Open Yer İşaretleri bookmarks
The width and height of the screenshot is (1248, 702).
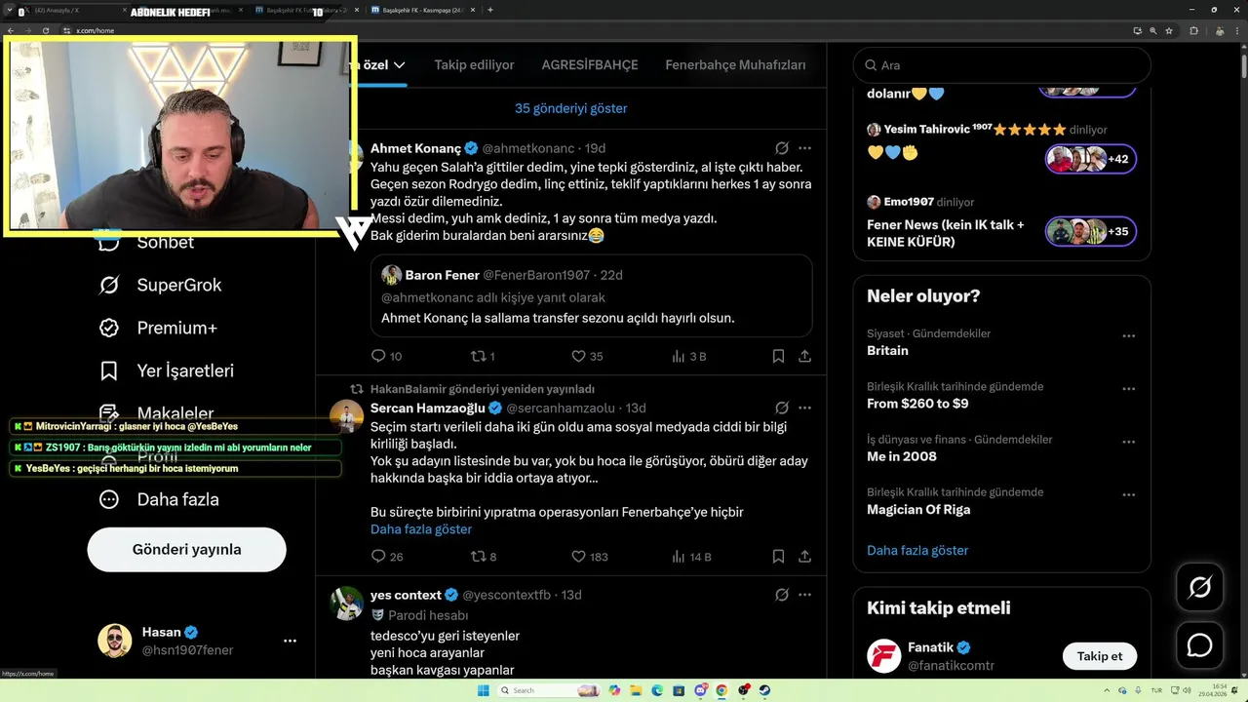[166, 370]
